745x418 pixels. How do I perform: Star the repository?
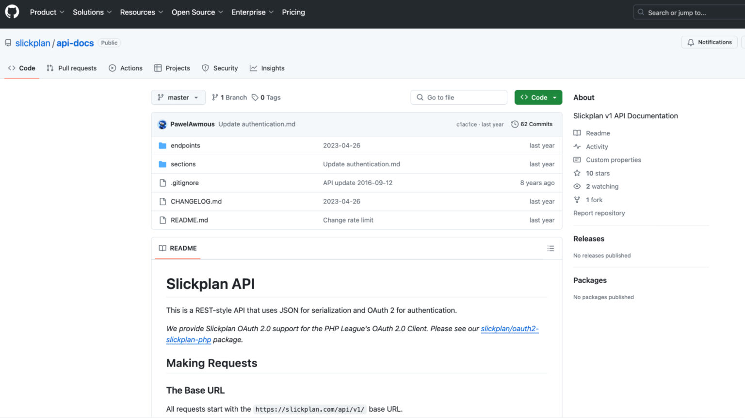pyautogui.click(x=577, y=173)
